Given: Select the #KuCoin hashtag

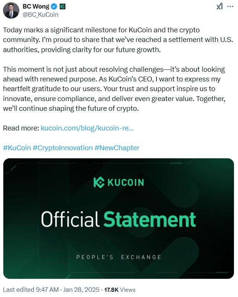Looking at the screenshot, I should (17, 148).
